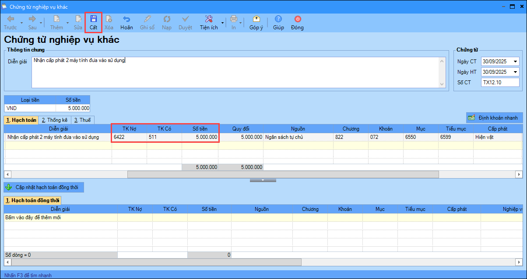527x279 pixels.
Task: Click the Hoãn undo icon
Action: [126, 19]
